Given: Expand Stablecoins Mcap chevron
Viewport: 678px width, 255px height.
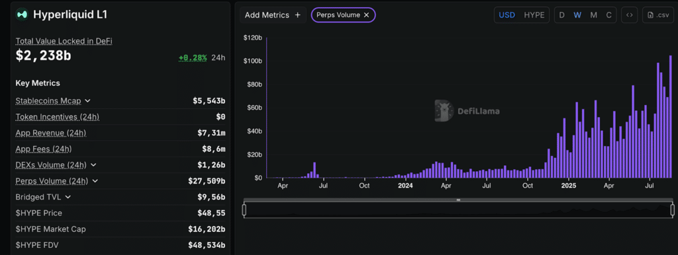Looking at the screenshot, I should pyautogui.click(x=88, y=100).
